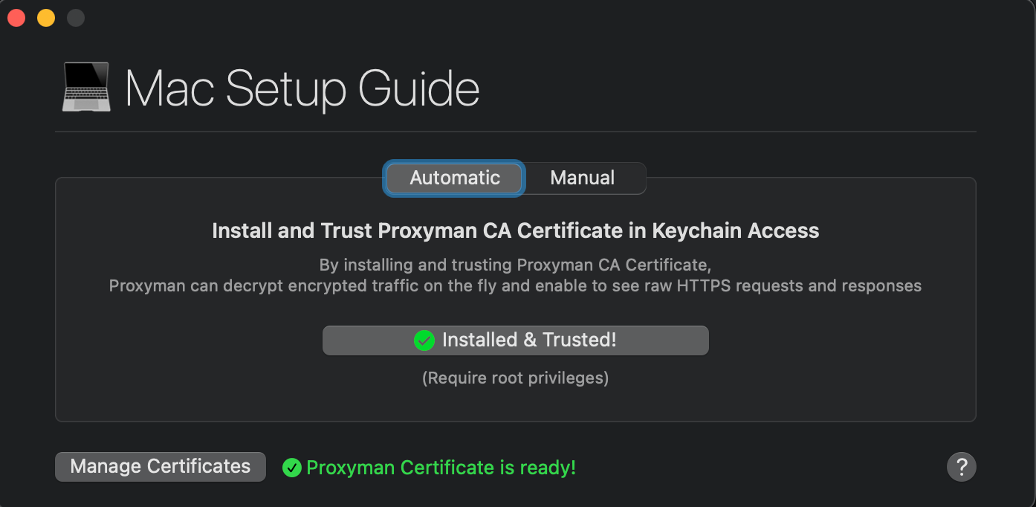
Task: Close the Mac Setup Guide window
Action: (x=16, y=18)
